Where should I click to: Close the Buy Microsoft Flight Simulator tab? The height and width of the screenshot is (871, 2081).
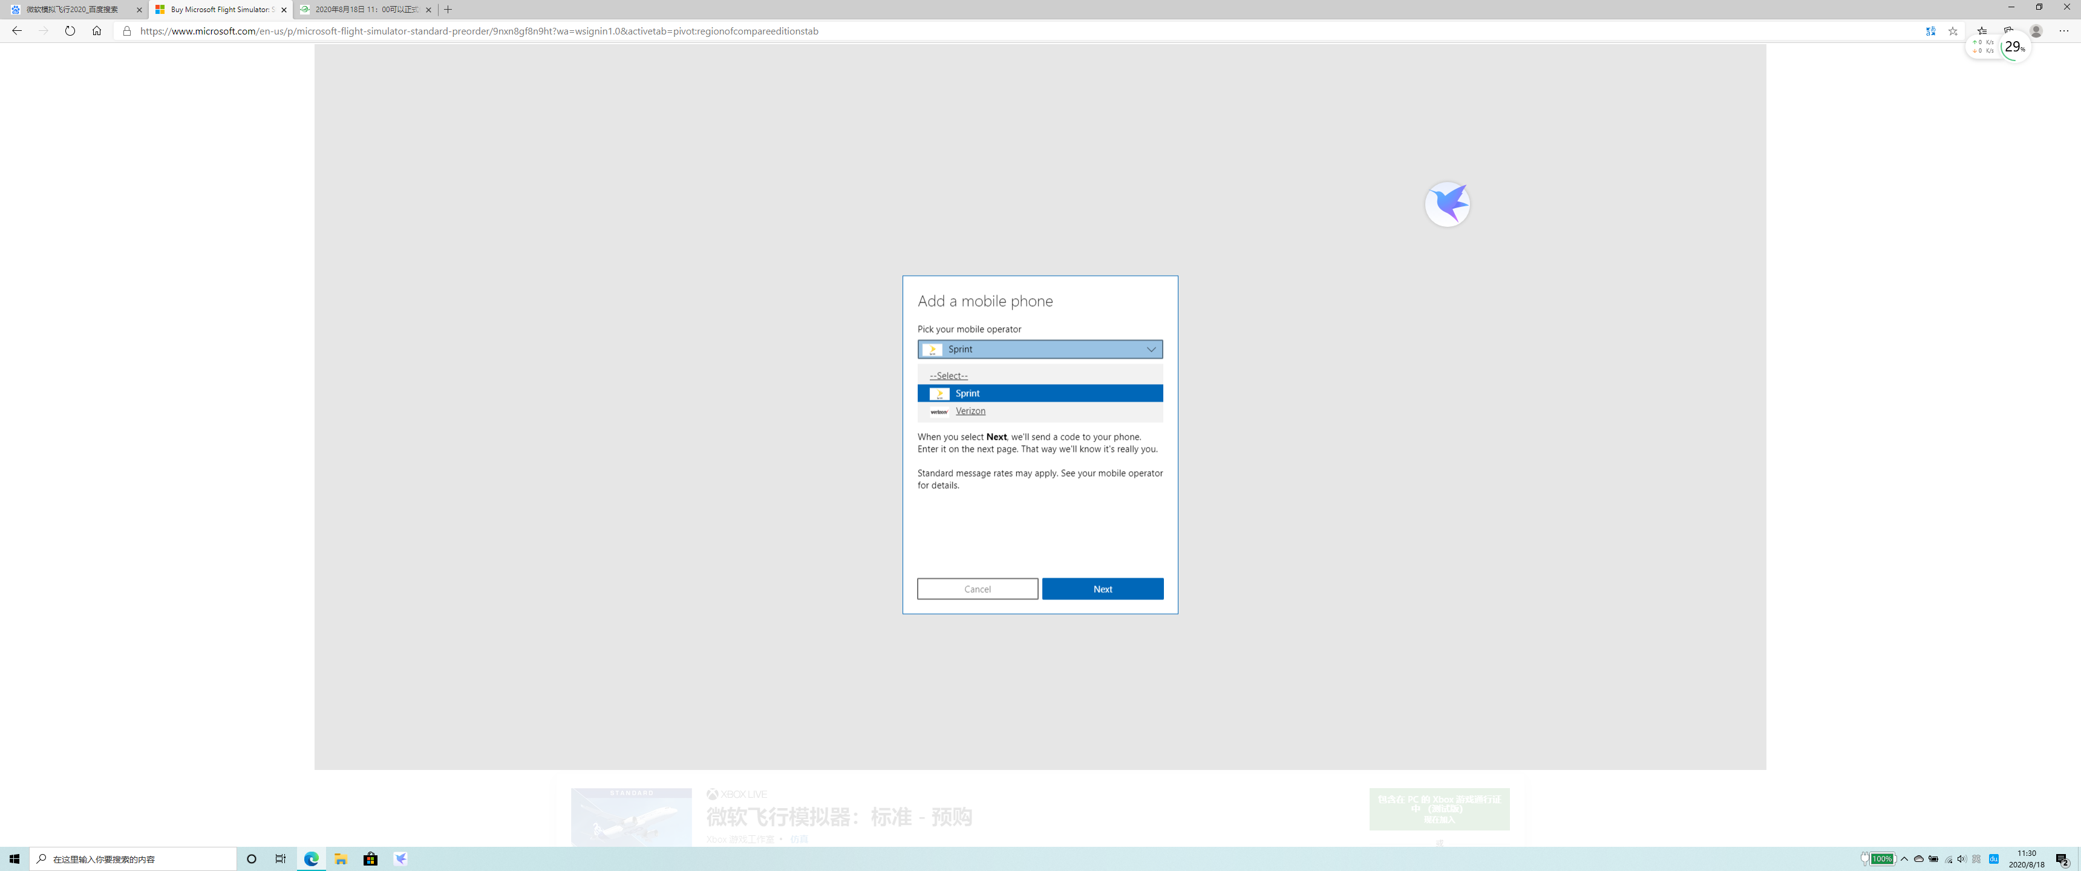(x=284, y=10)
